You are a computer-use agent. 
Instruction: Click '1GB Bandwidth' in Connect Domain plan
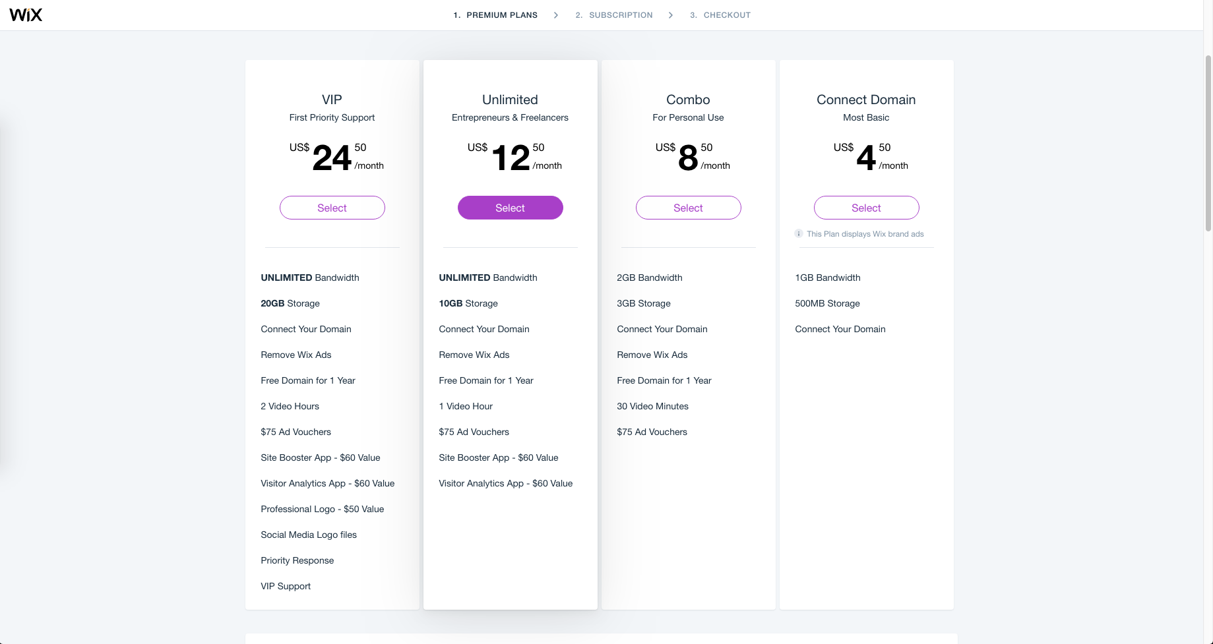click(x=828, y=278)
